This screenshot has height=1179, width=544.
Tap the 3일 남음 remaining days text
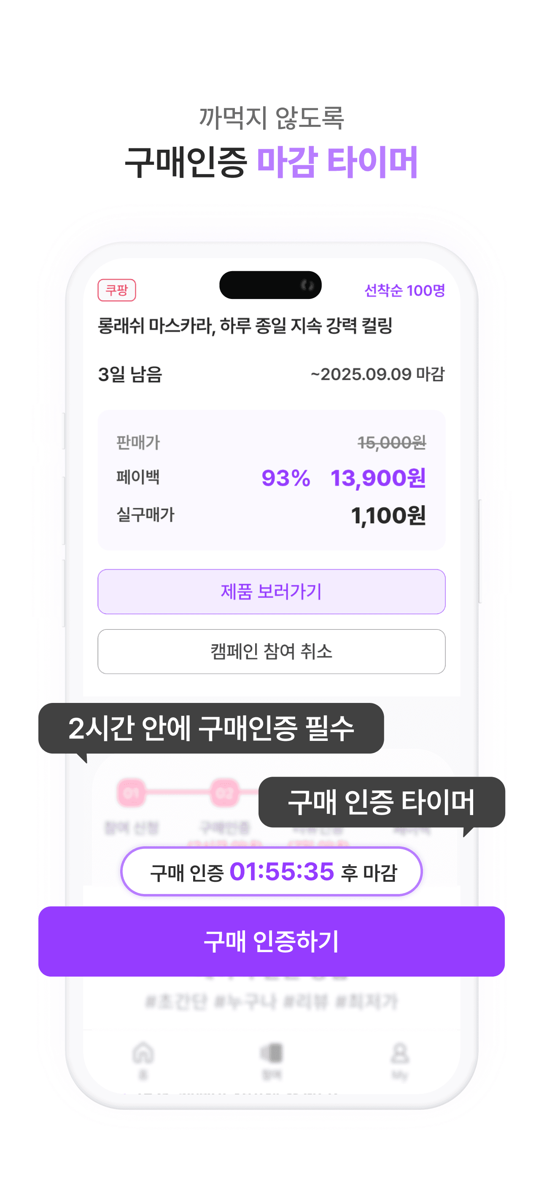click(x=130, y=374)
